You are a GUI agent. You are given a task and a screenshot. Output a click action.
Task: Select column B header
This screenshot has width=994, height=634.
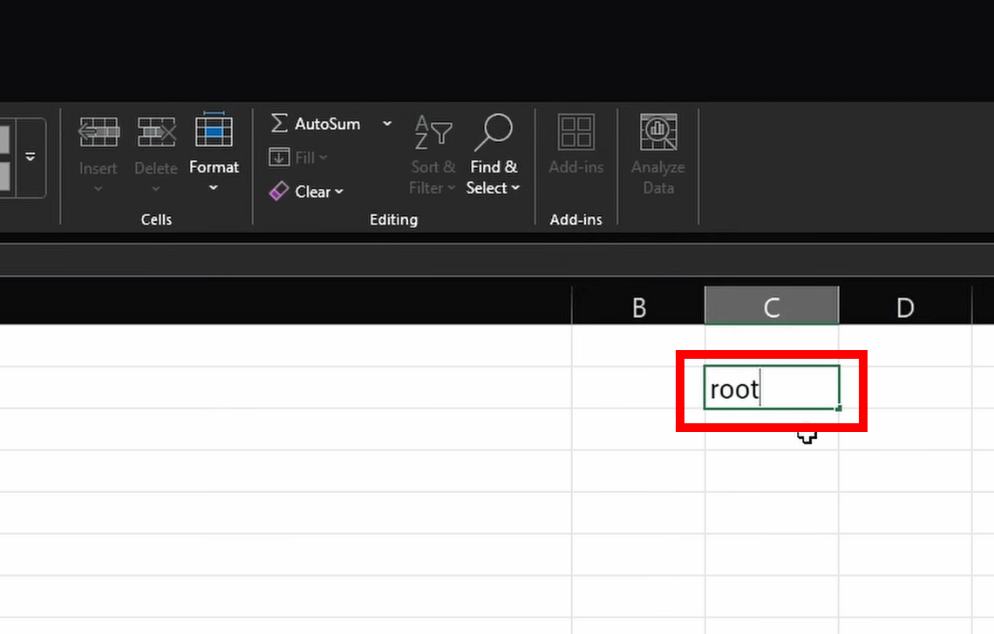(638, 307)
